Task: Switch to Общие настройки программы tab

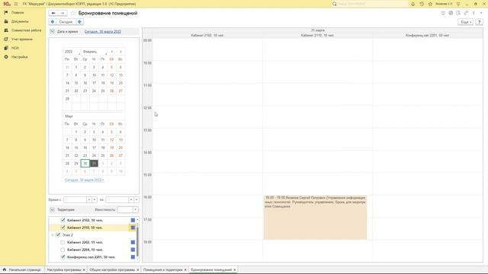Action: [112, 270]
